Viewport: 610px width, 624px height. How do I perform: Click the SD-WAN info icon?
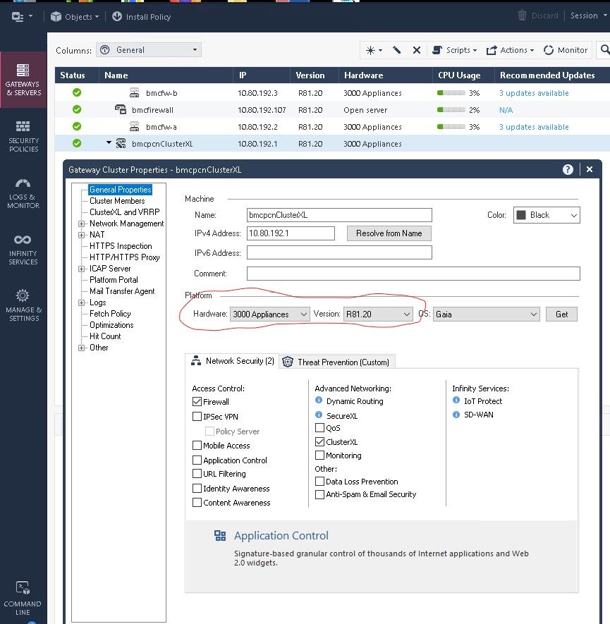point(456,415)
